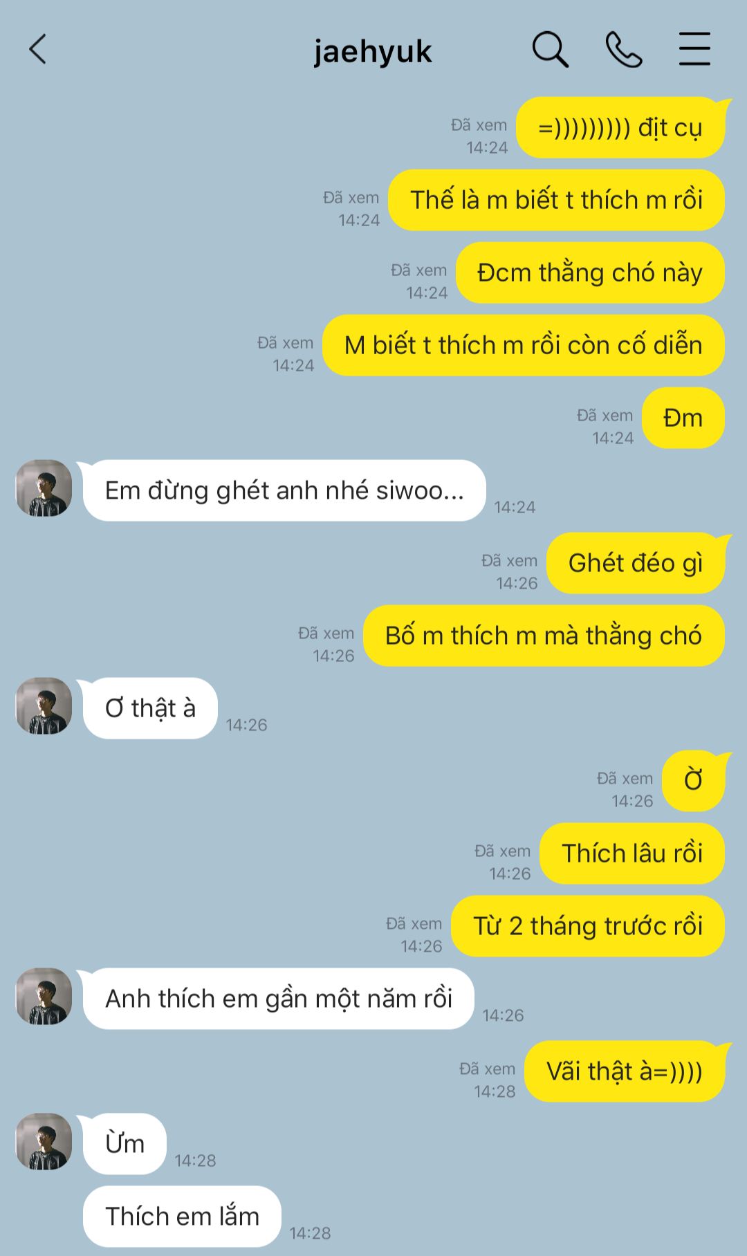Tap the 'Em đừng ghét anh nhé siwoo...' bubble
747x1256 pixels.
tap(284, 490)
